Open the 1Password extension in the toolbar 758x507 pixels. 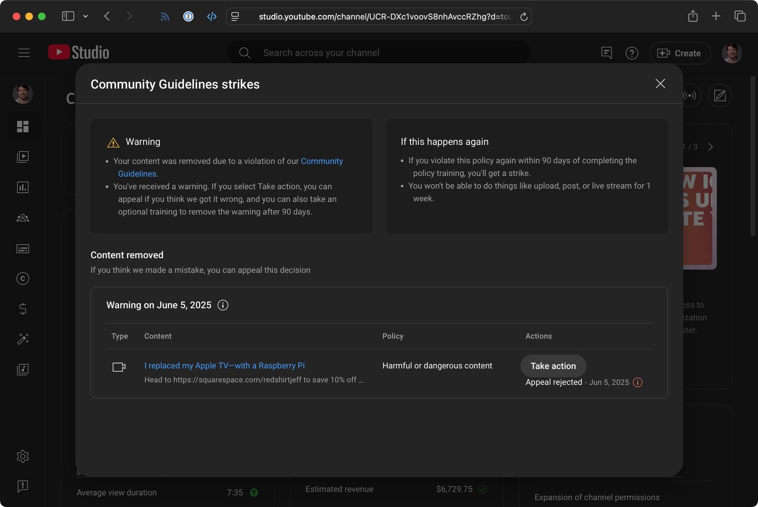coord(188,16)
